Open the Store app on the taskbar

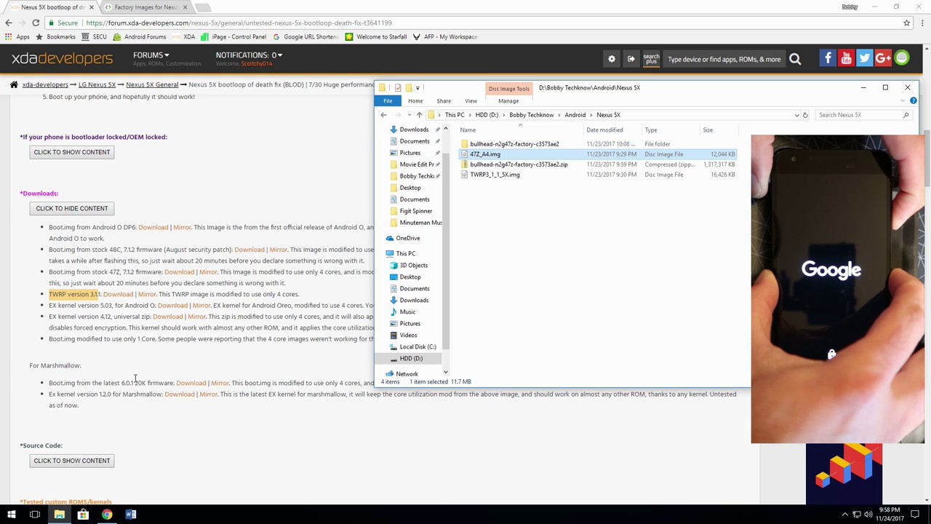click(83, 515)
